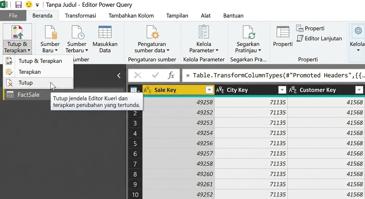Open the Sale Key column filter dropdown
The width and height of the screenshot is (365, 199).
[209, 90]
